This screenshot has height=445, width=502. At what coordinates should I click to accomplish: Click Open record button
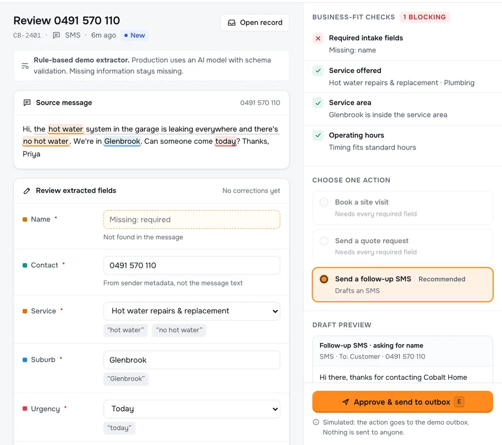[x=255, y=23]
